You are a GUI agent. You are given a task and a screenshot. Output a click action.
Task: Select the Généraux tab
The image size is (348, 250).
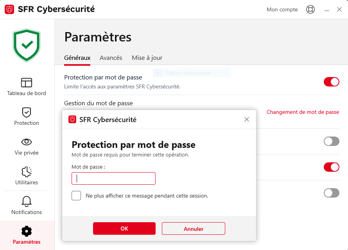(x=77, y=58)
